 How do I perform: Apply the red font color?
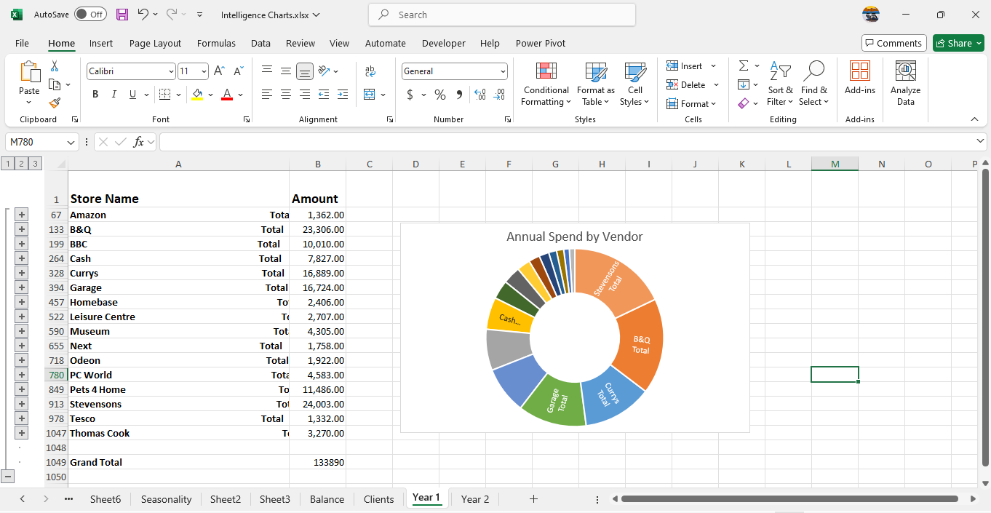pos(226,95)
